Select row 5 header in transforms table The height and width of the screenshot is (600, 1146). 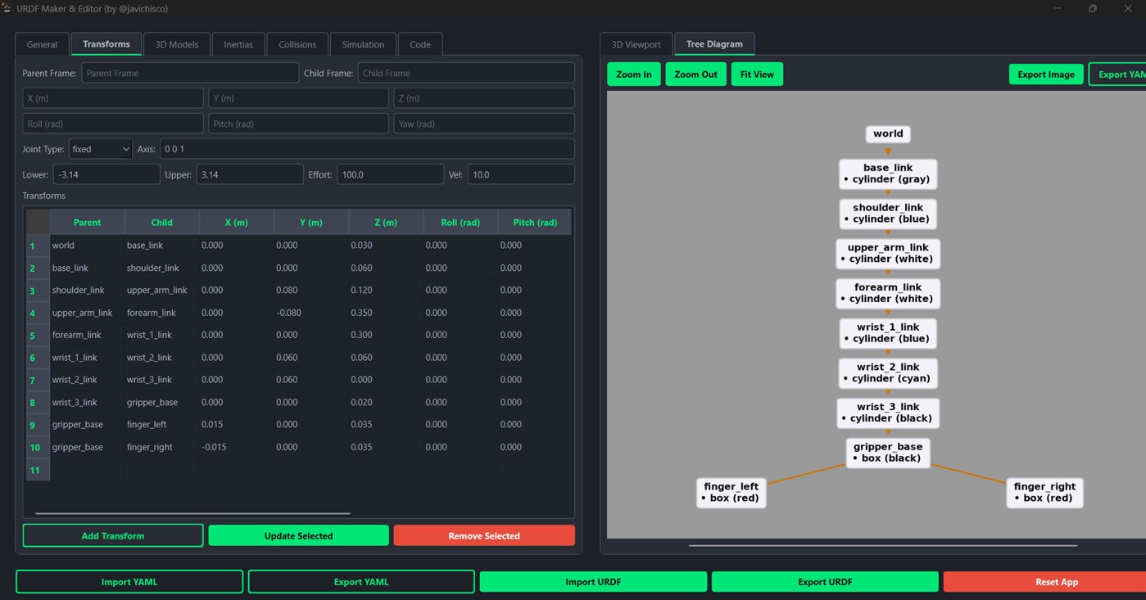pos(39,336)
